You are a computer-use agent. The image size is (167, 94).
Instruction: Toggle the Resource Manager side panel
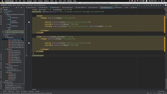coord(1,20)
